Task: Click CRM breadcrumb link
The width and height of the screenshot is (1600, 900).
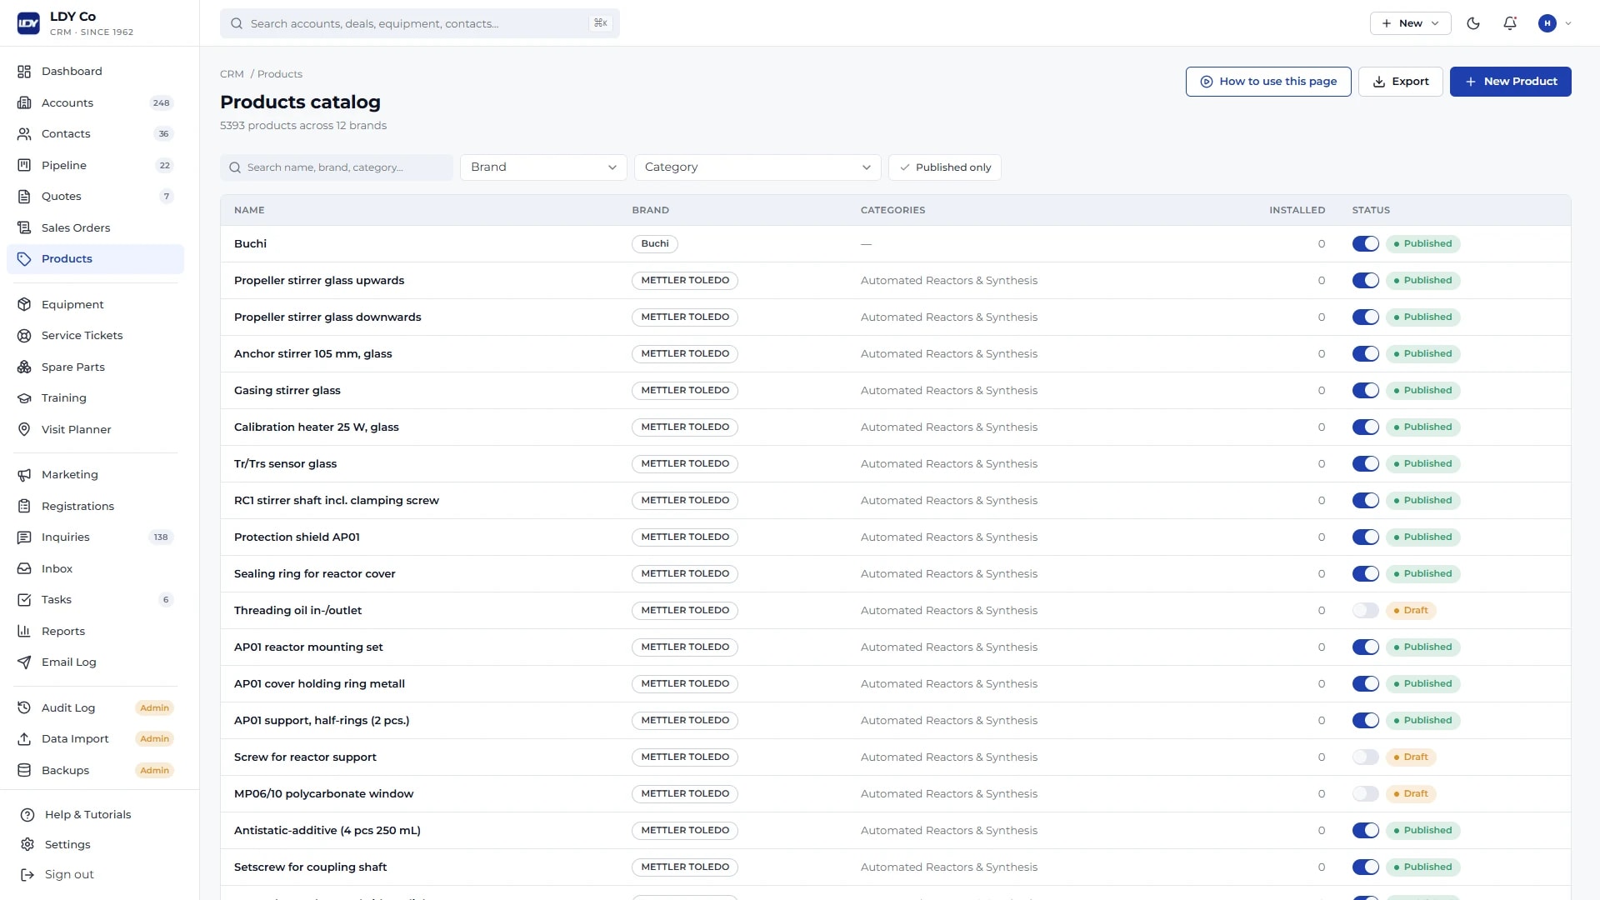Action: (232, 74)
